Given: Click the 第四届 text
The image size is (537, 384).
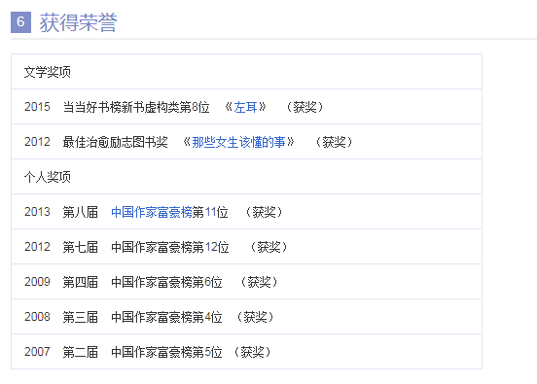Looking at the screenshot, I should (x=81, y=282).
